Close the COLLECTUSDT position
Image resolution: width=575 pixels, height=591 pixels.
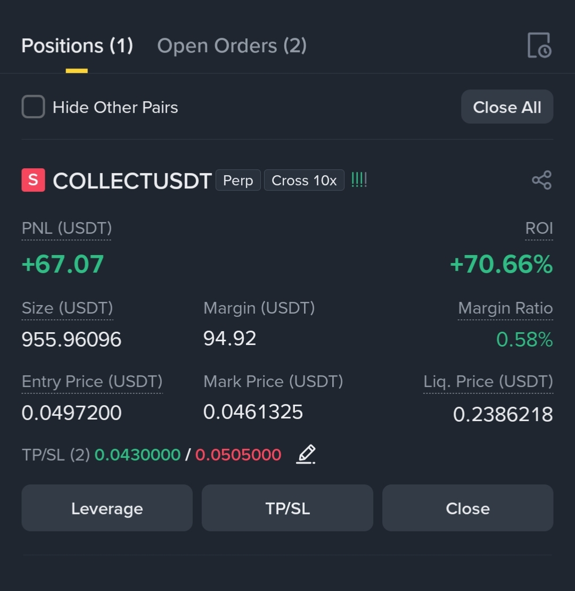pos(467,508)
